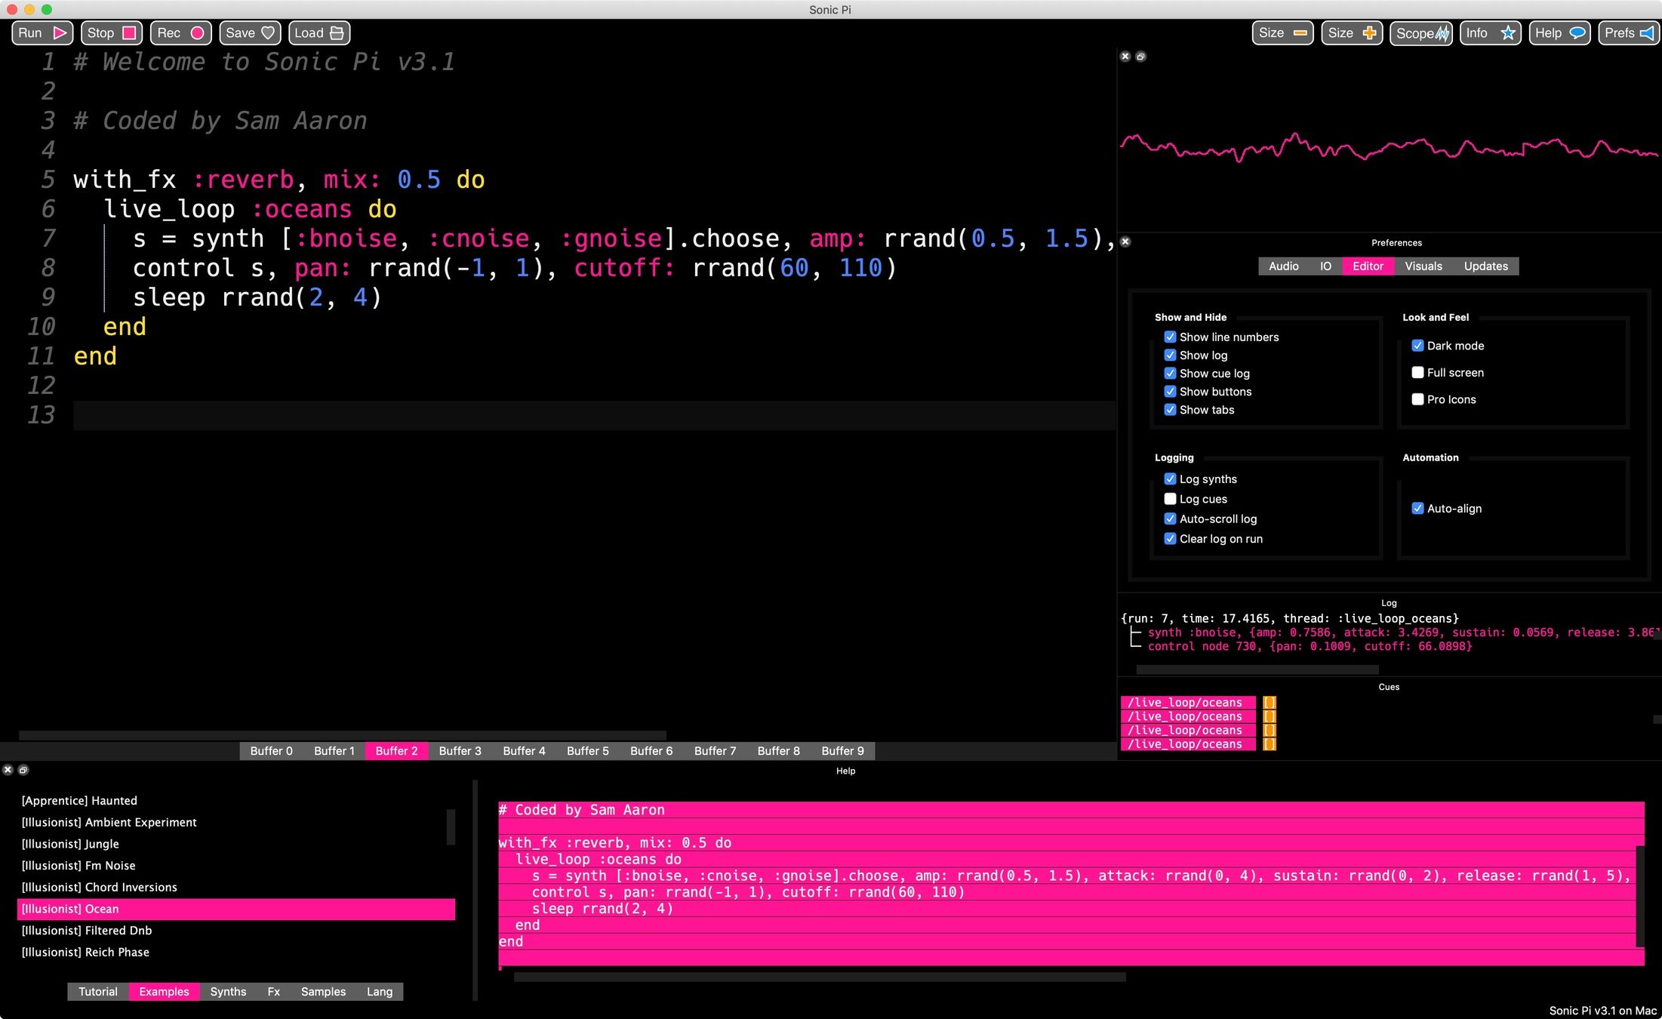
Task: Save buffer using the Save heart button
Action: (x=250, y=33)
